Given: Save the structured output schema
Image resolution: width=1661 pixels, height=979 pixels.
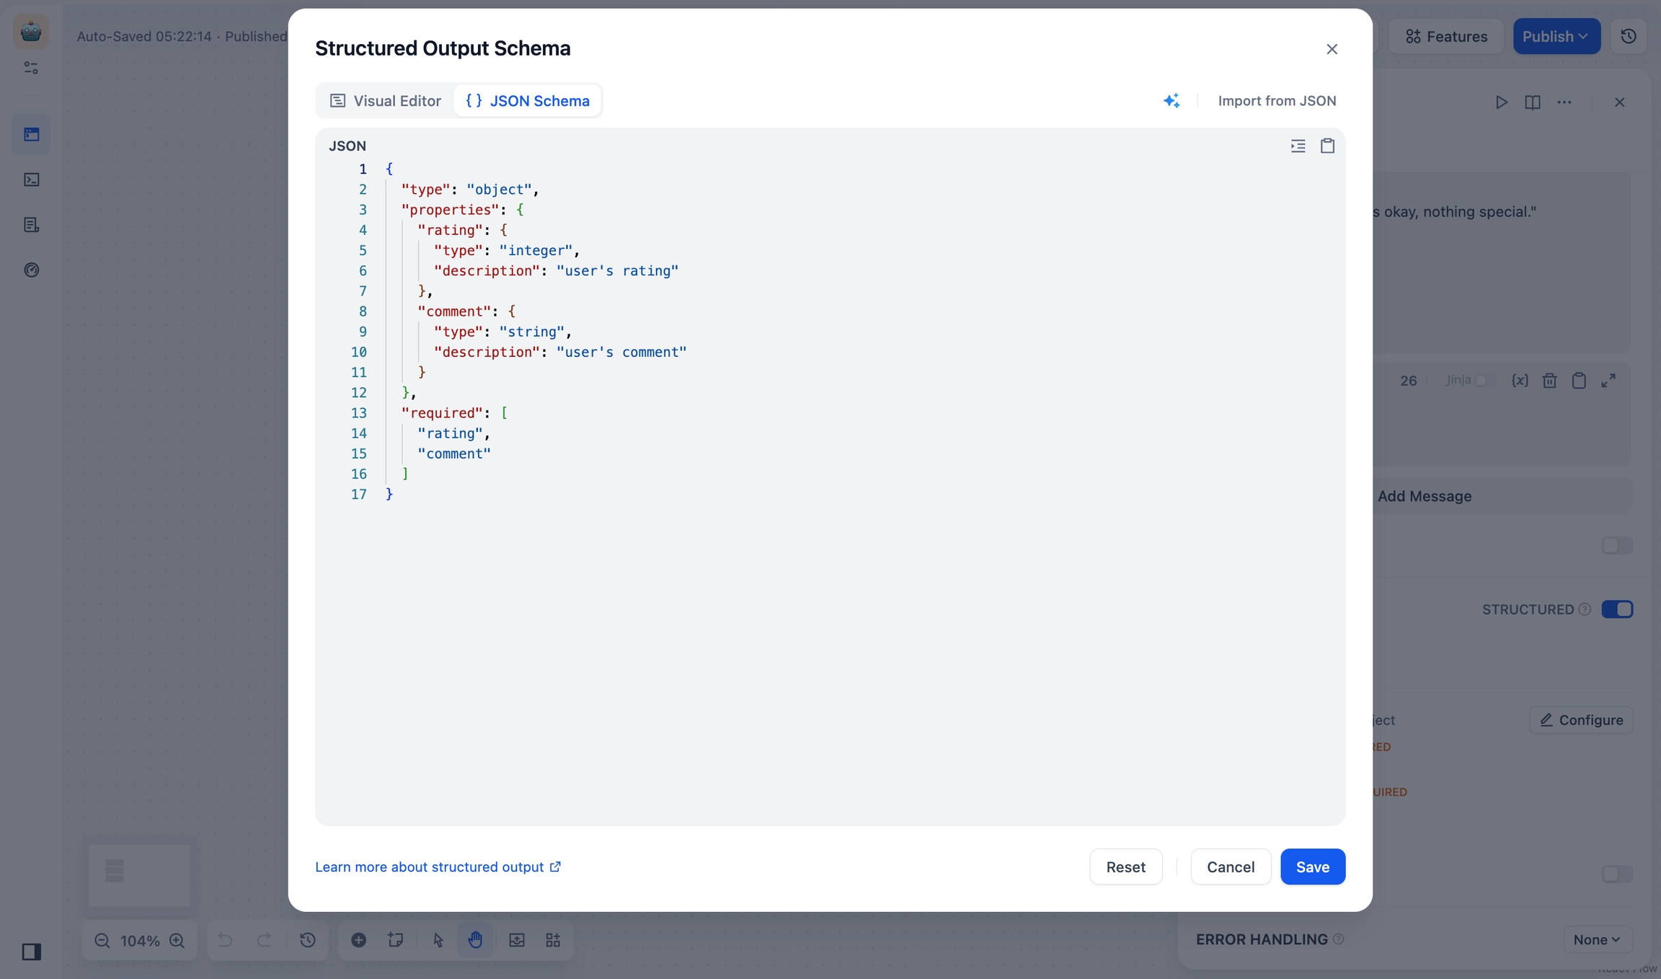Looking at the screenshot, I should point(1312,867).
